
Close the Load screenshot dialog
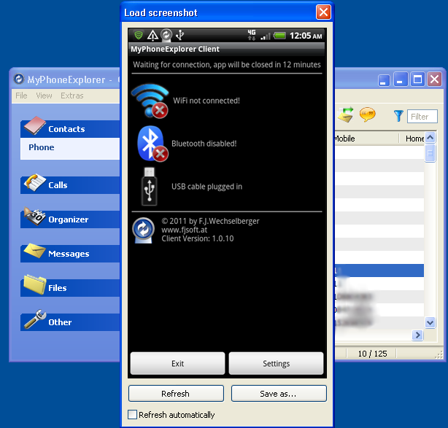[x=323, y=12]
